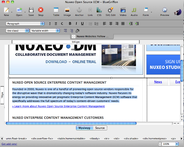Open the (no class) dropdown
The width and height of the screenshot is (184, 147).
(17, 31)
